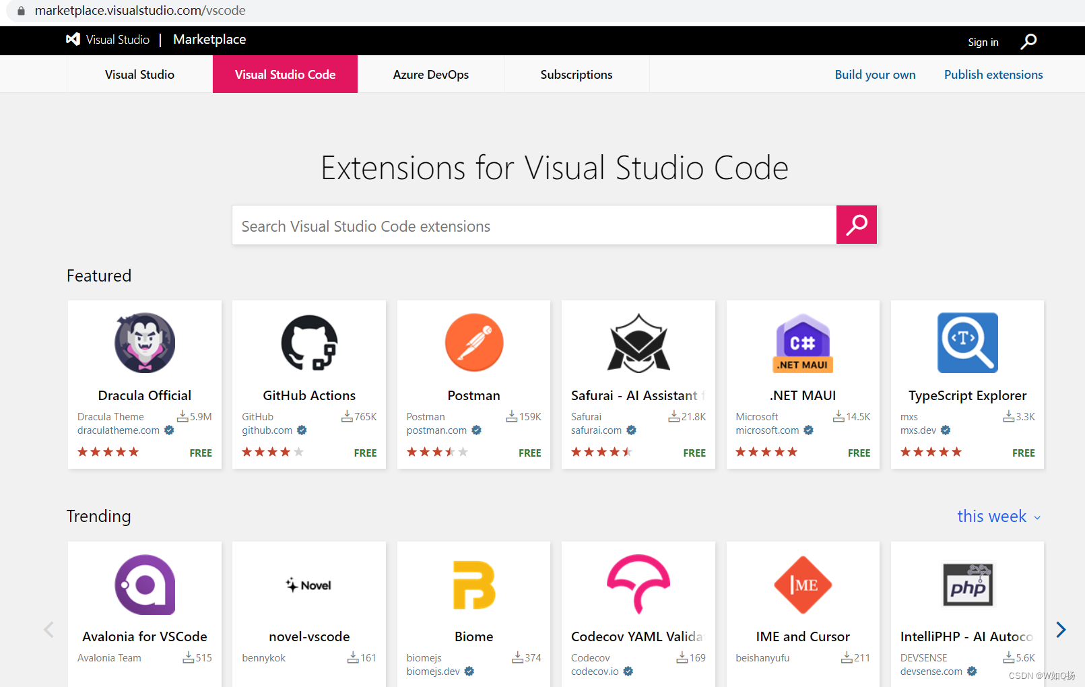Open the Postman extension icon
The width and height of the screenshot is (1085, 687).
pos(473,342)
